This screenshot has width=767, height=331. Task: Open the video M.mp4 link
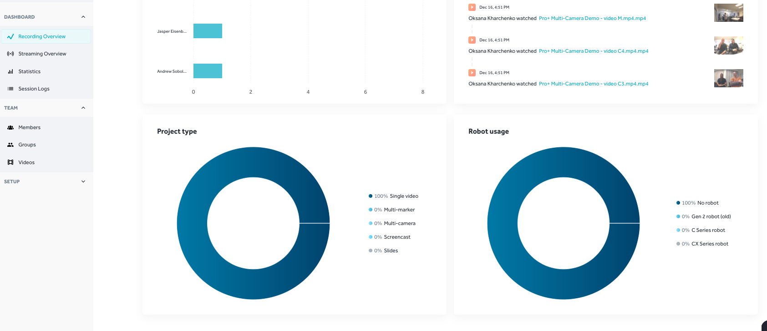pos(592,18)
